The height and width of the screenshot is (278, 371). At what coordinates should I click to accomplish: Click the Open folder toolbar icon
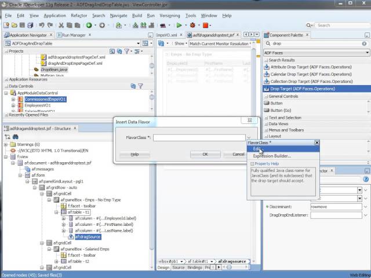(x=14, y=25)
